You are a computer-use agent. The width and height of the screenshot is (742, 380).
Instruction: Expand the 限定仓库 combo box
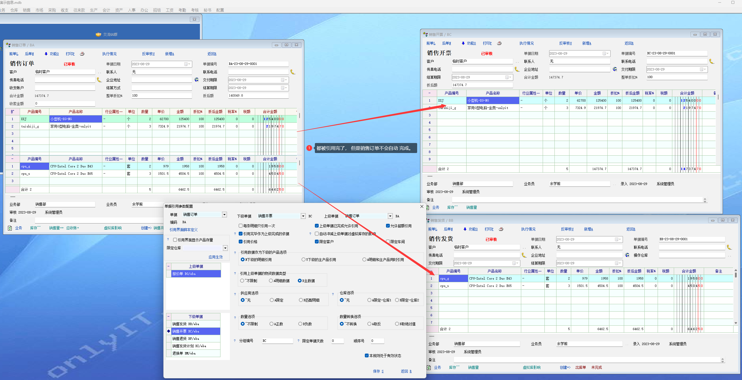(x=225, y=248)
